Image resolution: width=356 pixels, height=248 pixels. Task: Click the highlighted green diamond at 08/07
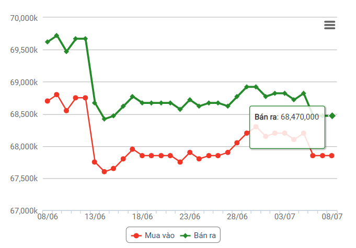(x=332, y=116)
